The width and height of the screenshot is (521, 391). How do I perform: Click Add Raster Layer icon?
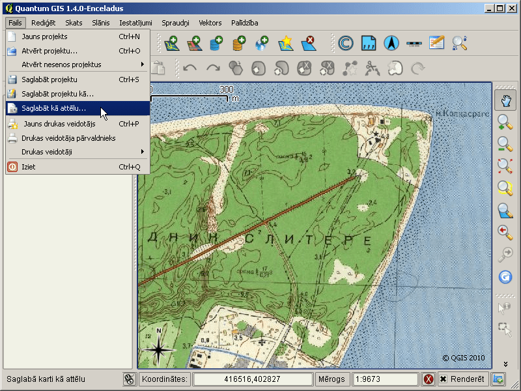click(195, 43)
